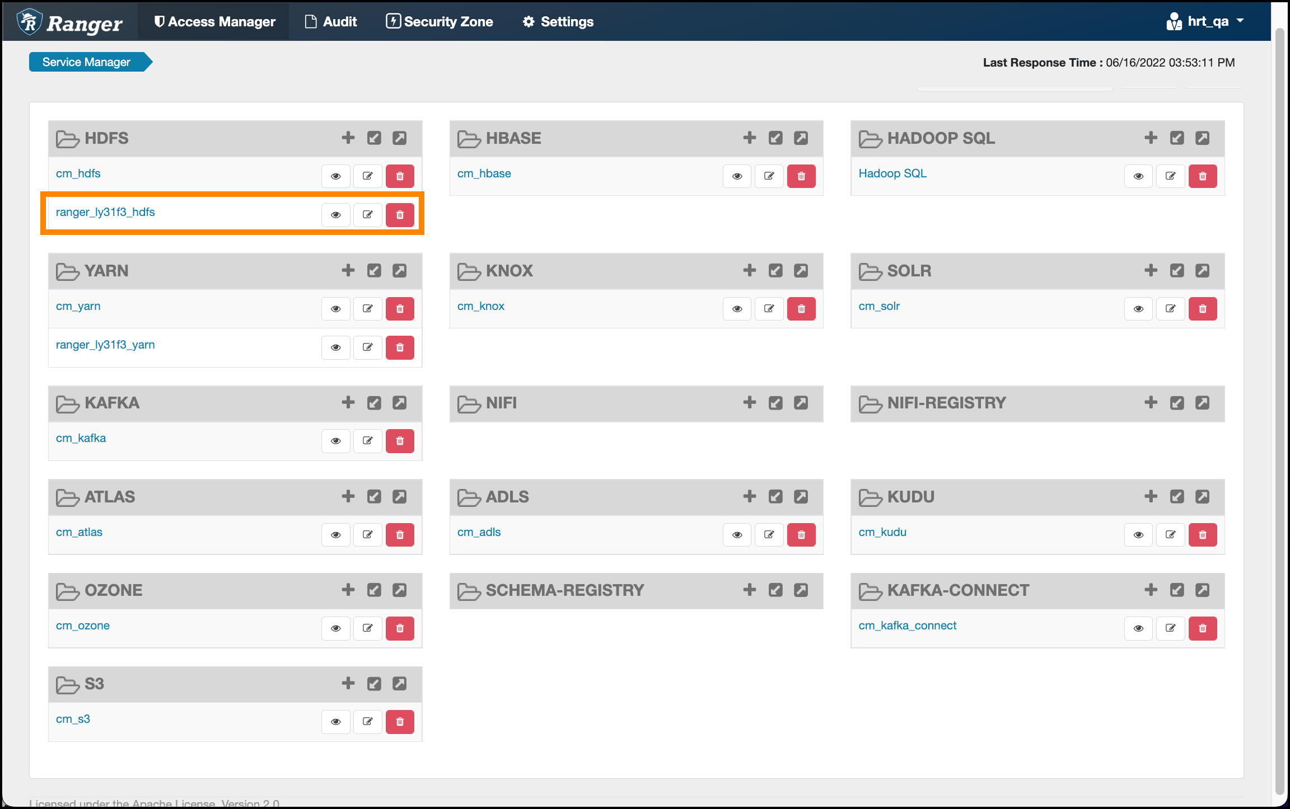Click the export icon on HADOOP SQL section
Image resolution: width=1290 pixels, height=809 pixels.
coord(1204,138)
